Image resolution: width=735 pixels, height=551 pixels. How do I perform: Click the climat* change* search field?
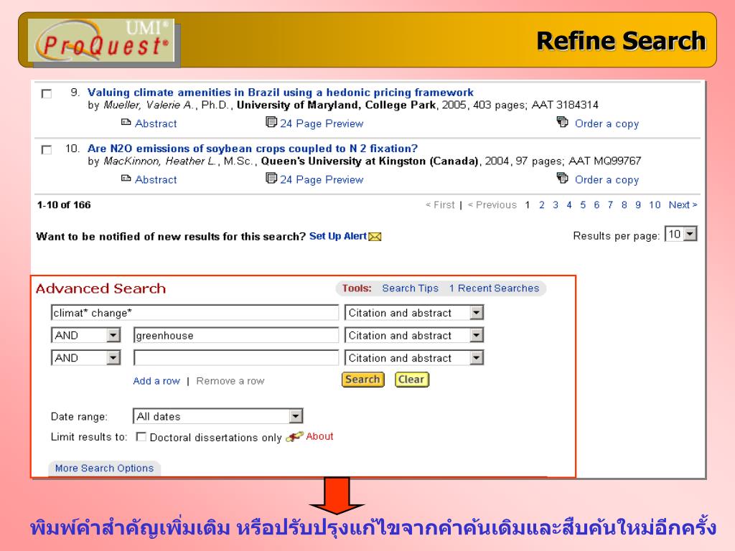[x=195, y=313]
